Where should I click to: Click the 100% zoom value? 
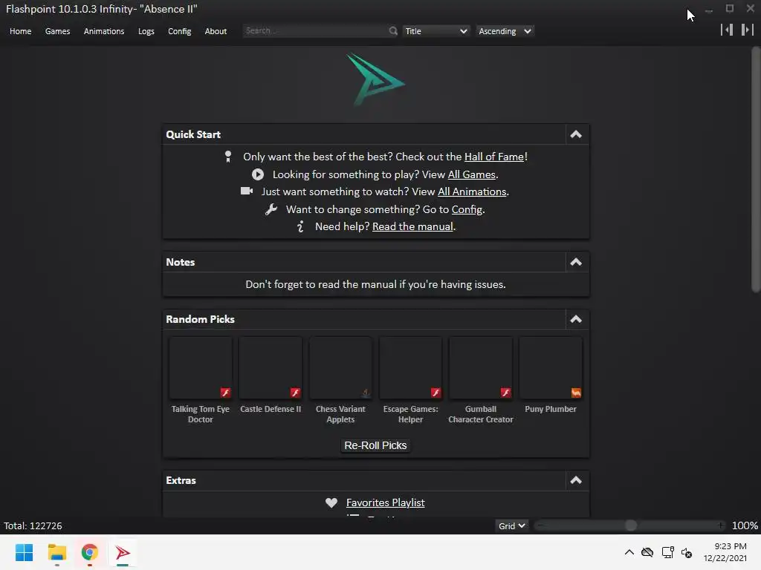coord(745,526)
